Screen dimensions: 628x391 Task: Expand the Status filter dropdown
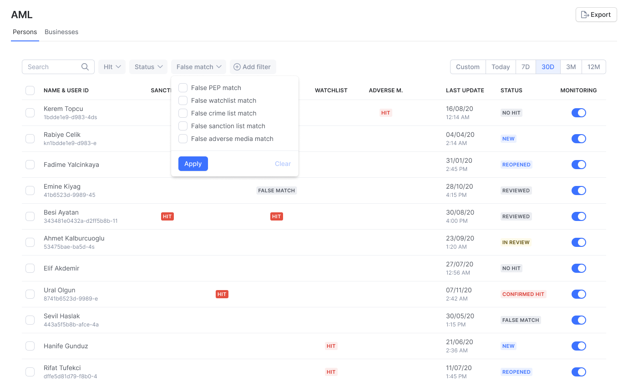coord(148,67)
